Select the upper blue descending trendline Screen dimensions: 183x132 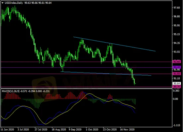114,44
